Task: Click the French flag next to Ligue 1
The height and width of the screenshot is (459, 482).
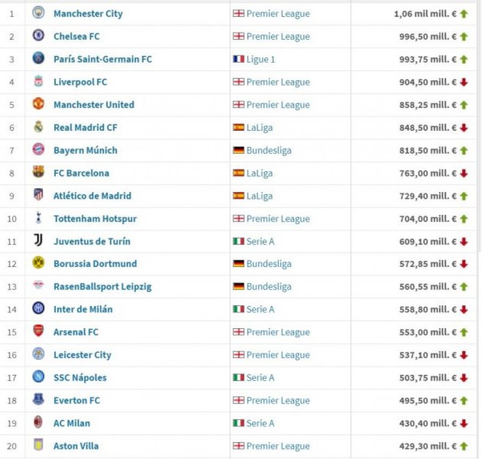Action: click(x=238, y=59)
